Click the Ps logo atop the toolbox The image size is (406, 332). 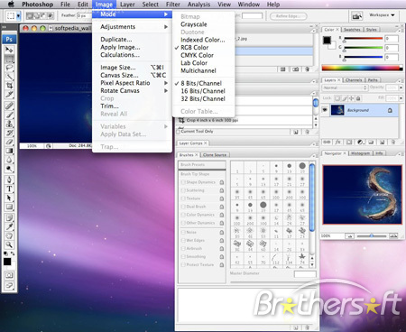[x=9, y=40]
